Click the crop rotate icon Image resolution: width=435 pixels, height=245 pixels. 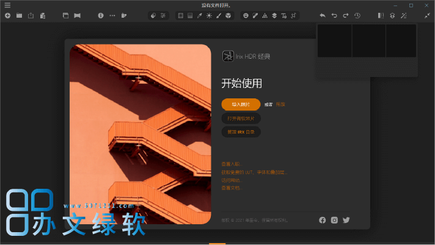[x=293, y=15]
